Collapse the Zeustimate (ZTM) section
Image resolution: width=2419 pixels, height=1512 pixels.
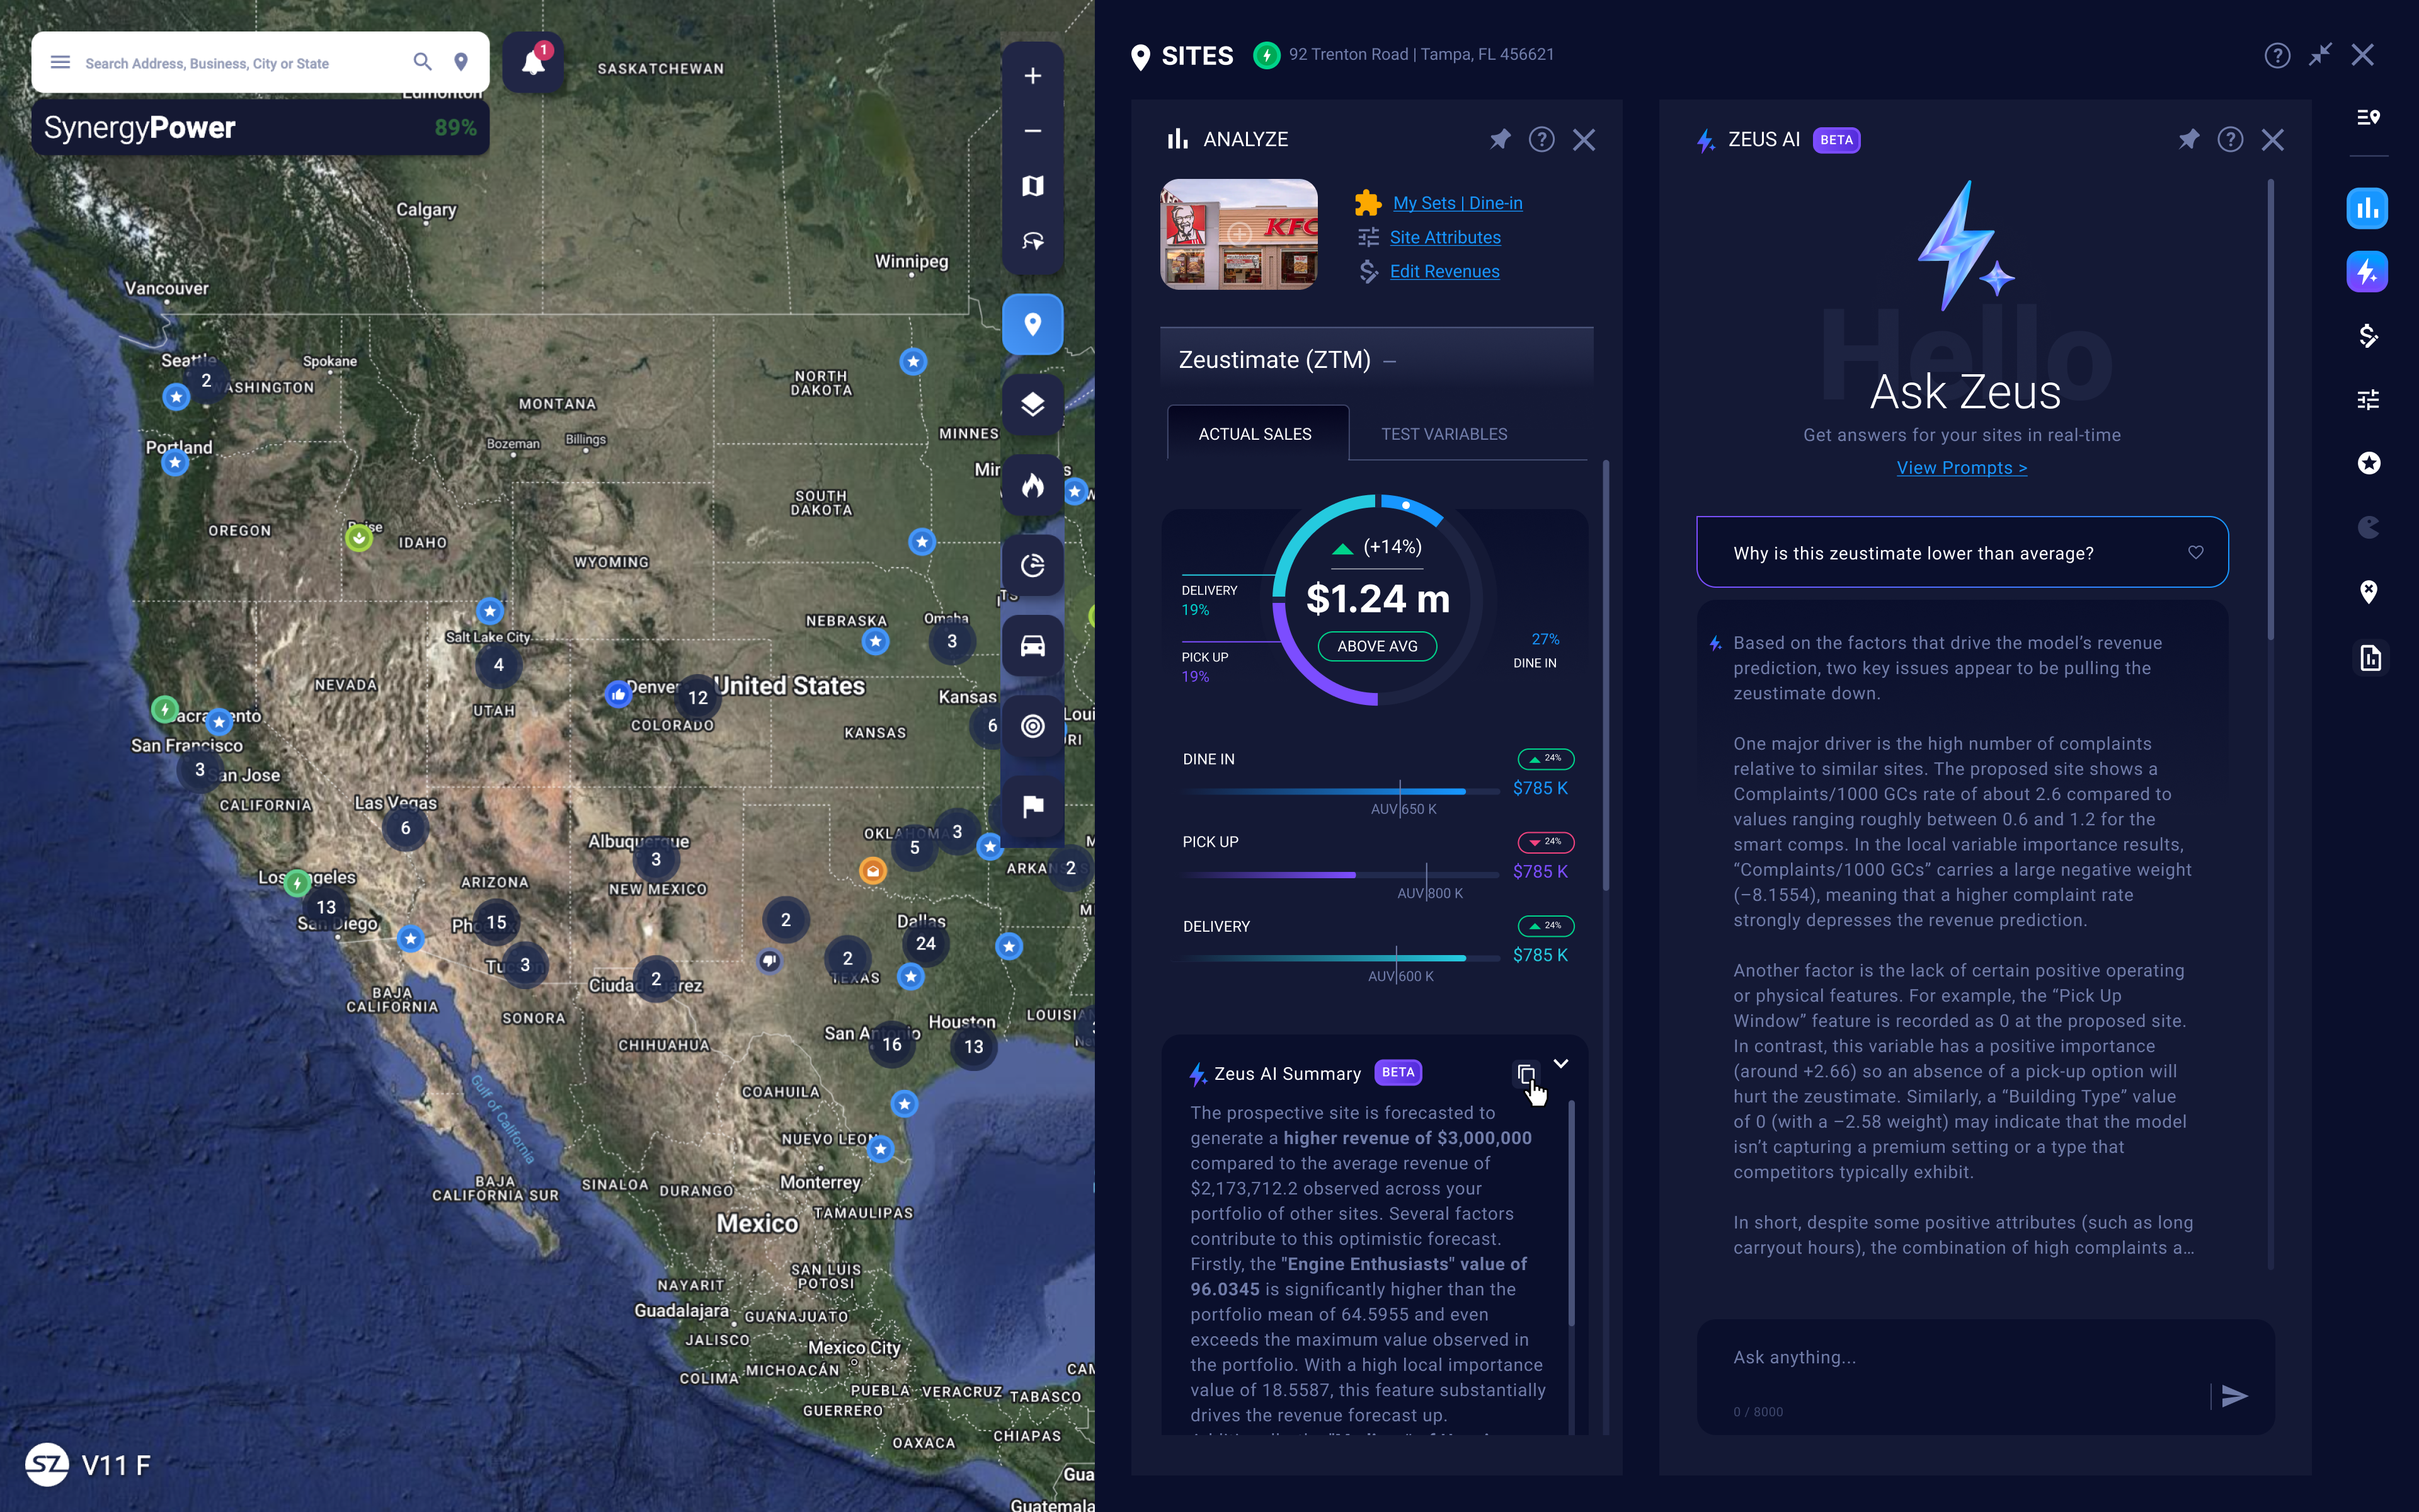[1390, 361]
